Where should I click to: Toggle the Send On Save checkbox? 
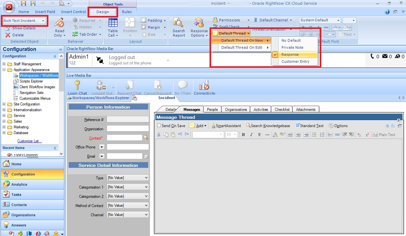[x=159, y=126]
